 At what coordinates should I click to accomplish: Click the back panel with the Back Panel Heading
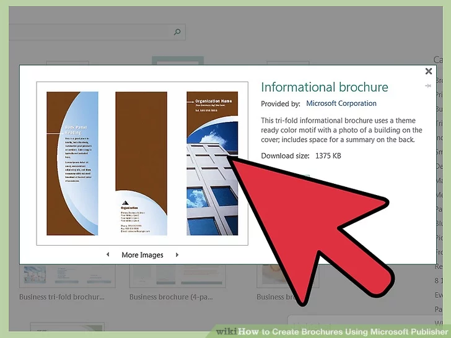(x=72, y=163)
